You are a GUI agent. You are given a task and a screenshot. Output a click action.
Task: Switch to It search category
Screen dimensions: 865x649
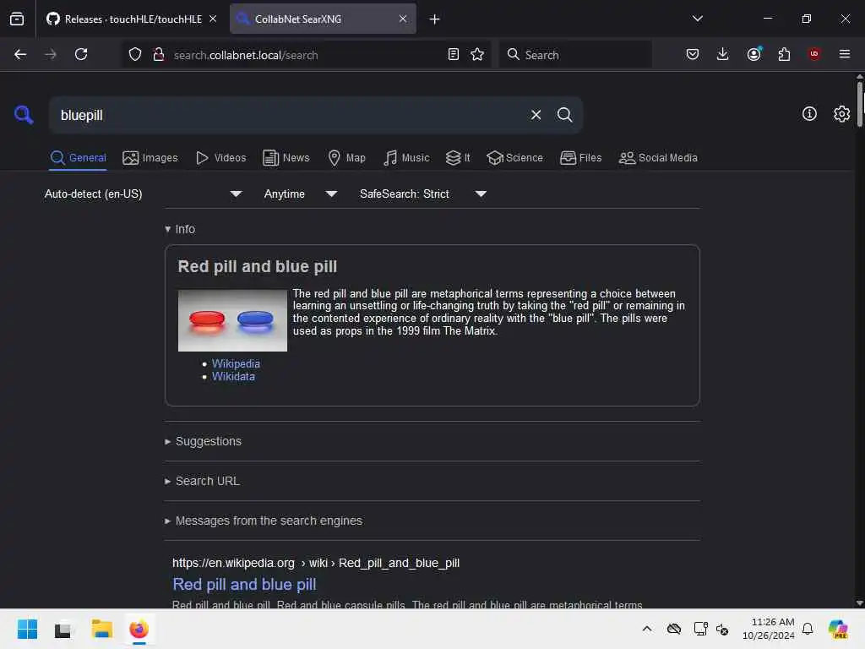click(x=458, y=158)
